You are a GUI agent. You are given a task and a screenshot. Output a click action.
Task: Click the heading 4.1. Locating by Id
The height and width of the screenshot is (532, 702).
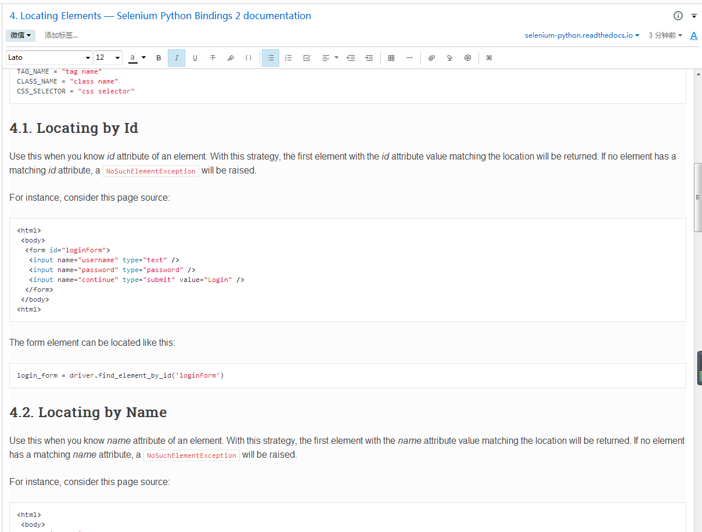[74, 128]
